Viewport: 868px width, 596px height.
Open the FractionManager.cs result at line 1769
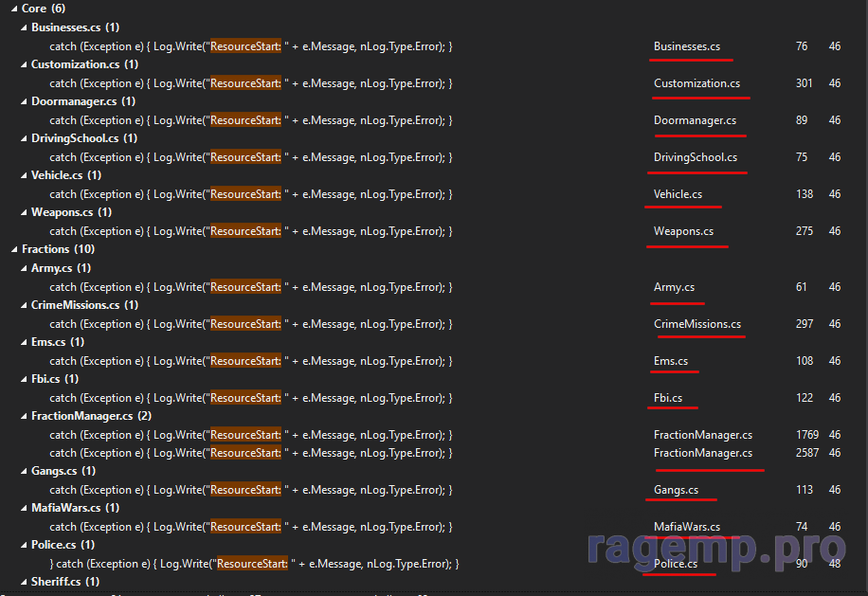click(x=250, y=435)
